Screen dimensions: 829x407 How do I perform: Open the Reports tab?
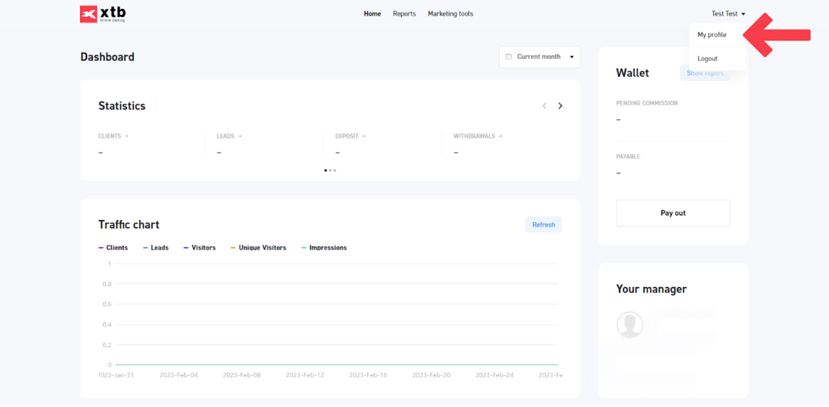coord(404,14)
